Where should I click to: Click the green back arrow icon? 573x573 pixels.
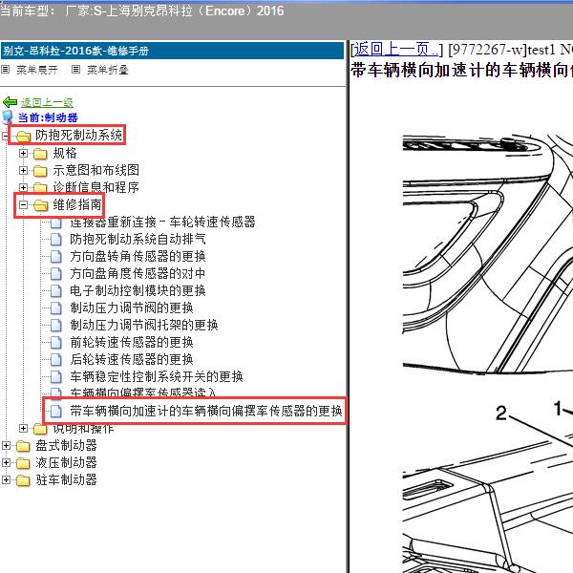pyautogui.click(x=10, y=102)
